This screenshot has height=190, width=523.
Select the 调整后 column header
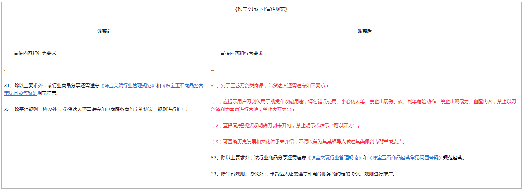[x=364, y=31]
